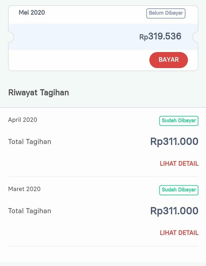This screenshot has height=266, width=206.
Task: Click the Mei 2020 bill label
Action: click(32, 12)
